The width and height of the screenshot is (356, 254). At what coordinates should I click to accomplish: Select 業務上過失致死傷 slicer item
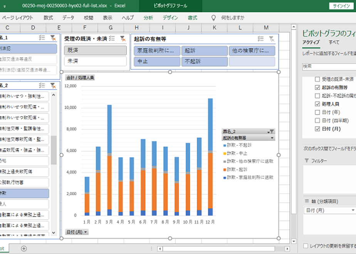pyautogui.click(x=24, y=172)
